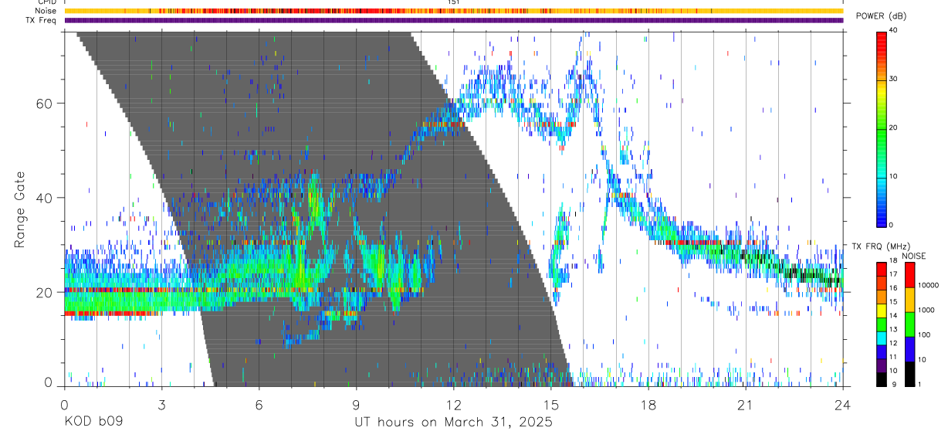Click the top Noise strip with red-yellow stripes

tap(453, 11)
